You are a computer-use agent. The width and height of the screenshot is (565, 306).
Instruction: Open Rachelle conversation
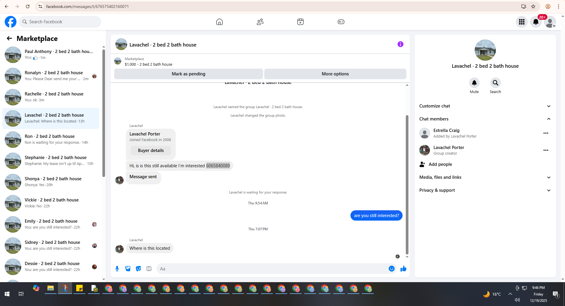(51, 97)
